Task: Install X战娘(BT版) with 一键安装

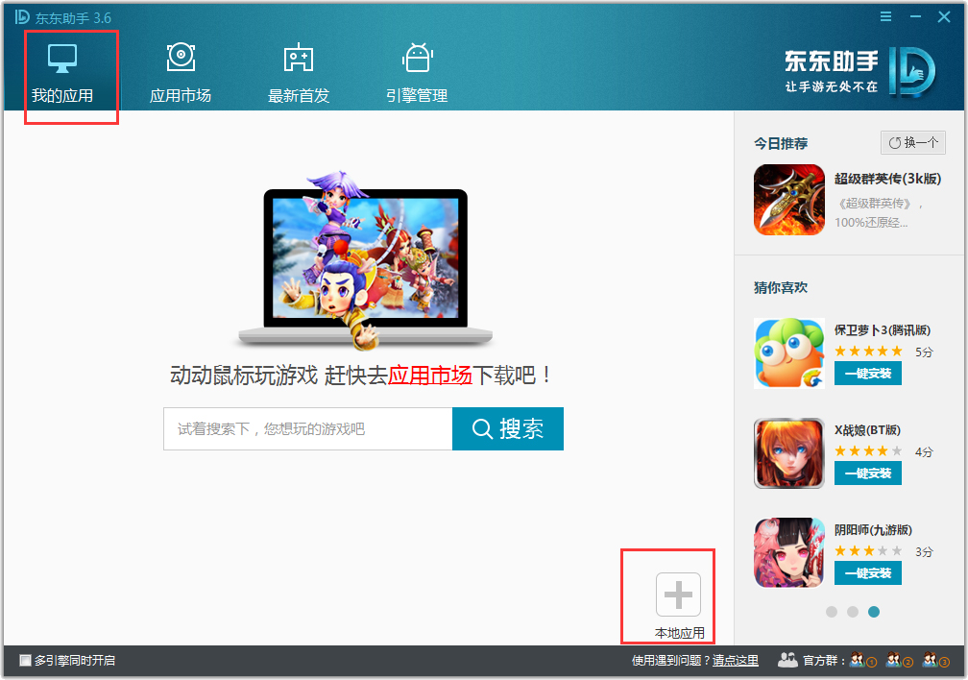Action: [x=868, y=474]
